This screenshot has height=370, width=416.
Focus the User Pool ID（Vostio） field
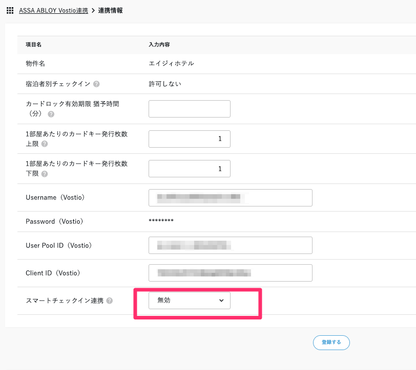pyautogui.click(x=230, y=245)
